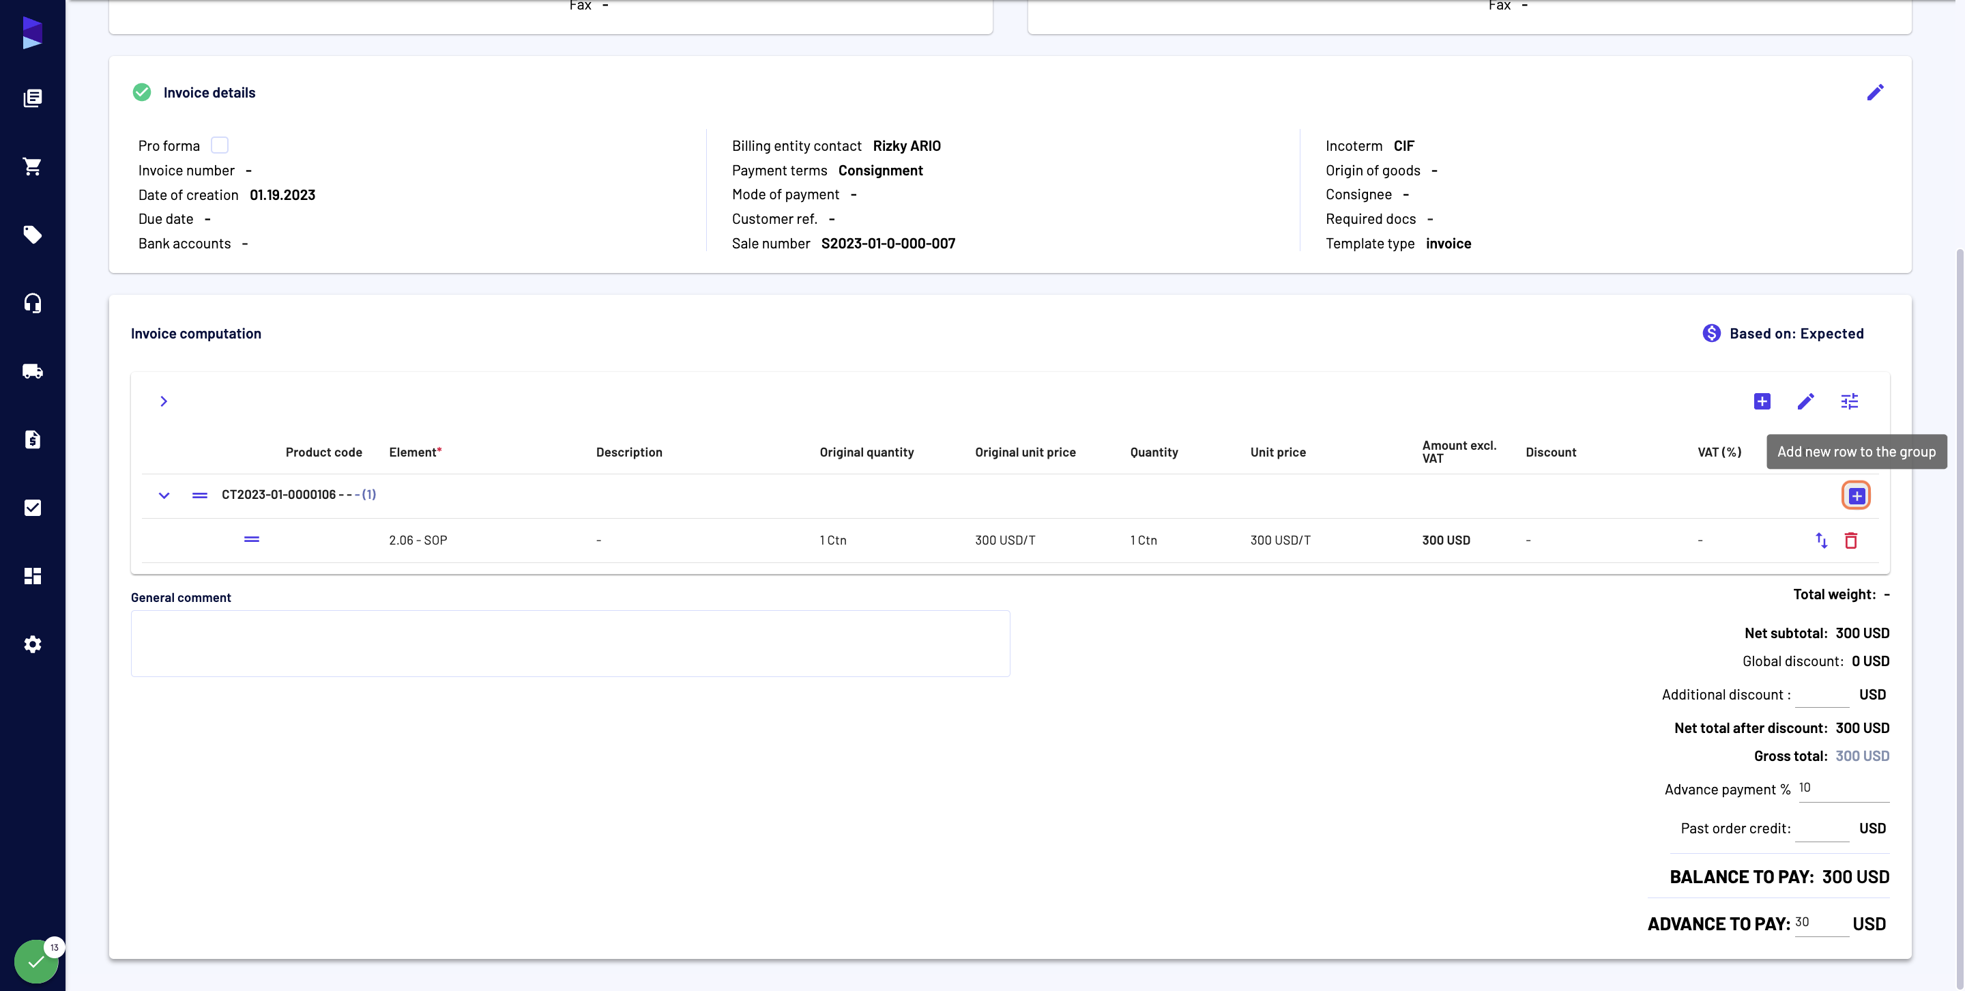The height and width of the screenshot is (991, 1965).
Task: Edit Invoice details with pencil icon
Action: 1875,92
